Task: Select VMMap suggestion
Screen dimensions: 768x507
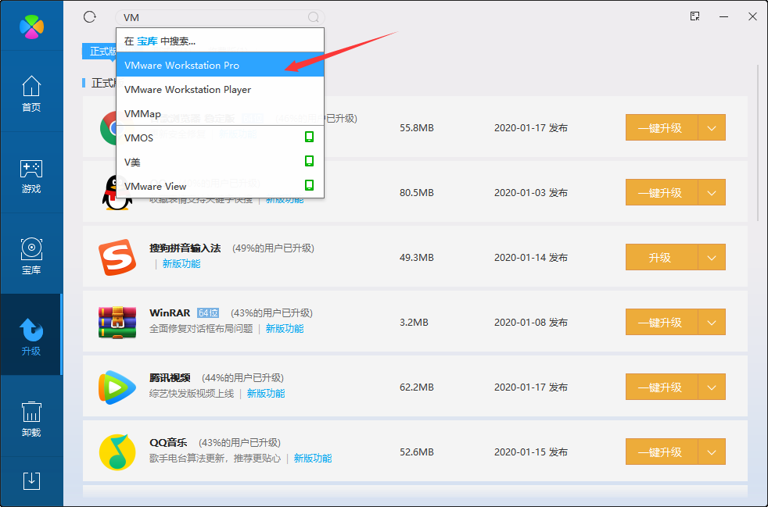Action: click(x=220, y=113)
